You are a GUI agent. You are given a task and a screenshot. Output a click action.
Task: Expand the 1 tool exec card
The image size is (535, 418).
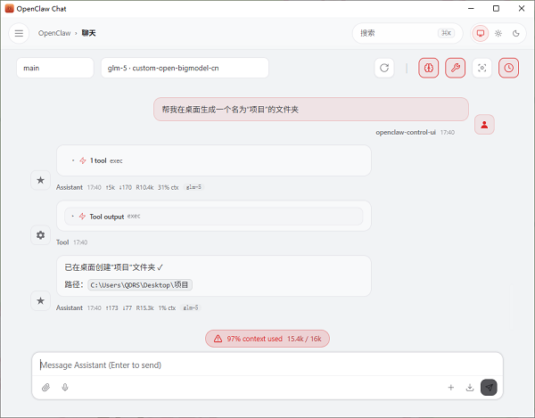pyautogui.click(x=214, y=160)
